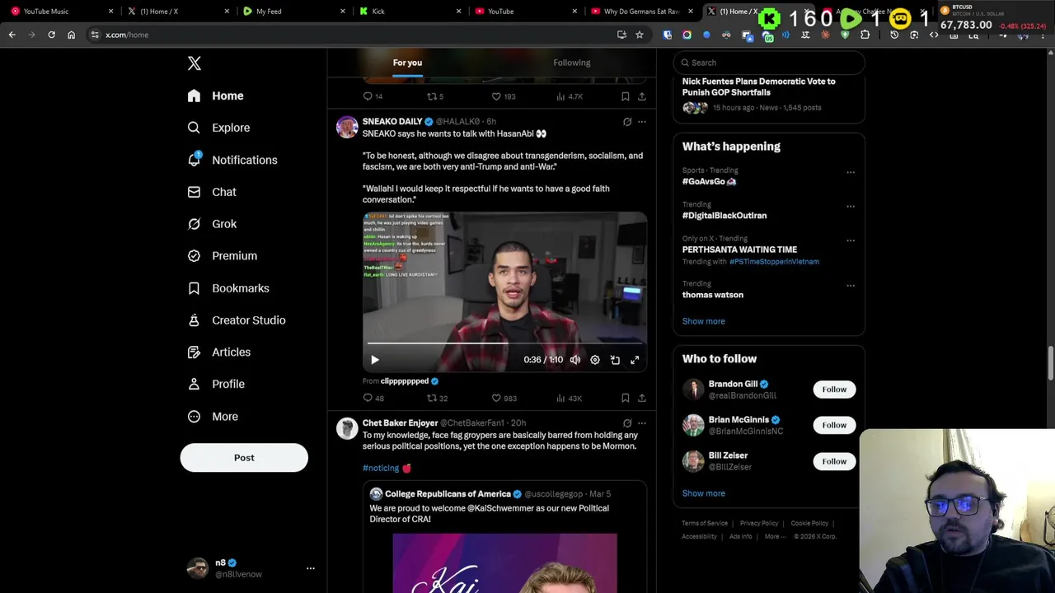Image resolution: width=1055 pixels, height=593 pixels.
Task: Go back in browser history
Action: (x=12, y=35)
